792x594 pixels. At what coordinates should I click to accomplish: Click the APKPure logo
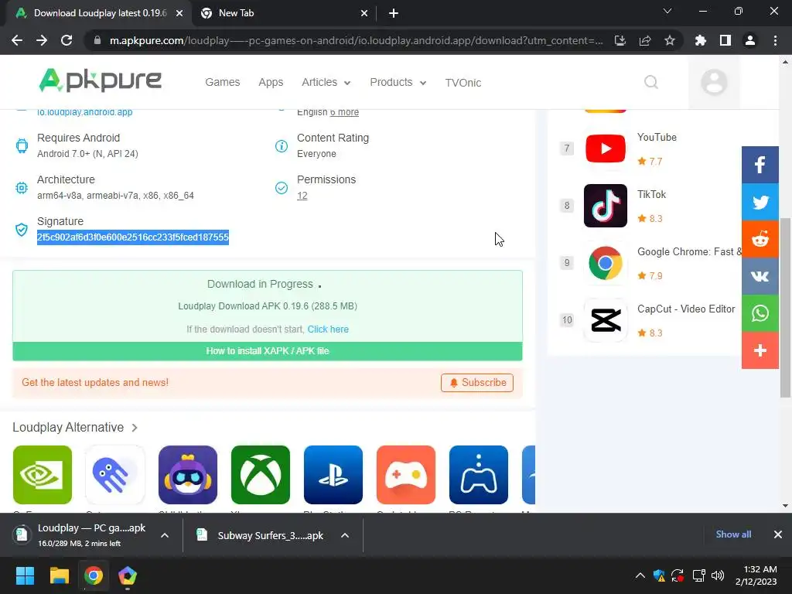point(100,80)
